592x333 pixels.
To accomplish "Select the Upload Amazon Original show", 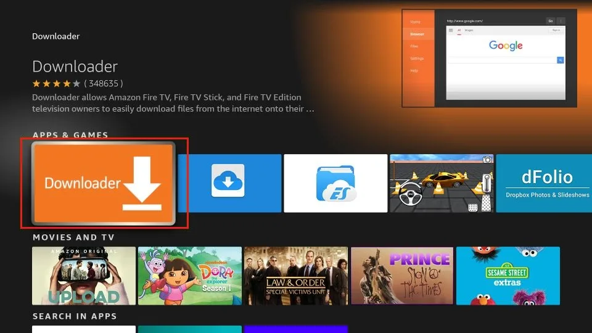I will pos(84,276).
